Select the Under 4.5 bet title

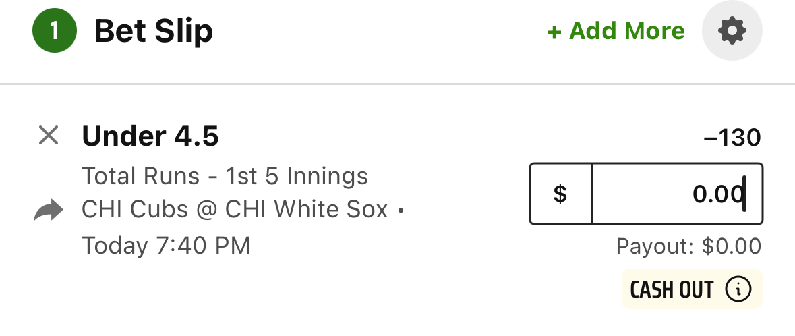150,136
